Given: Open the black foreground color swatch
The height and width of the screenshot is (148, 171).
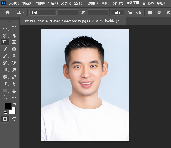Looking at the screenshot, I should (8, 106).
